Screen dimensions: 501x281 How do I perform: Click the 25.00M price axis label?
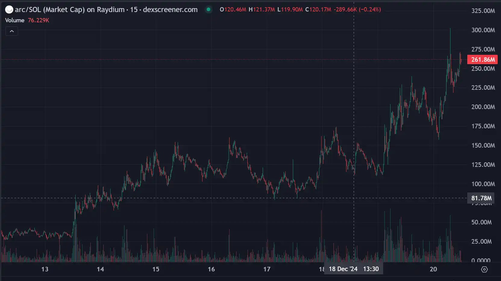(x=481, y=242)
